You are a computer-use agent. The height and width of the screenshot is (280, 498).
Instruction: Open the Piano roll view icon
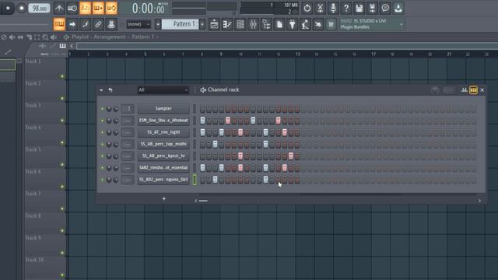point(227,24)
